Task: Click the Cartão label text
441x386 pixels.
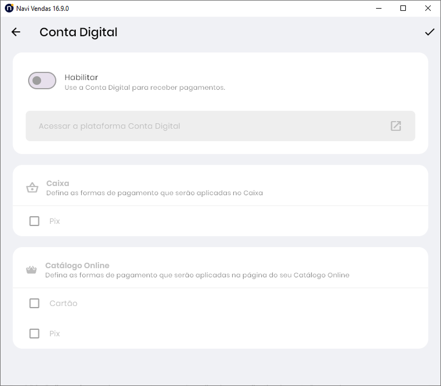Action: click(x=63, y=303)
